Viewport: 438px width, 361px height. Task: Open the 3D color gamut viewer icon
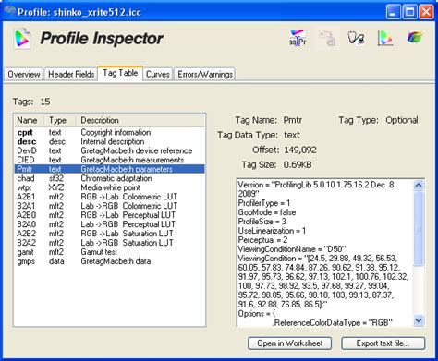click(x=414, y=38)
